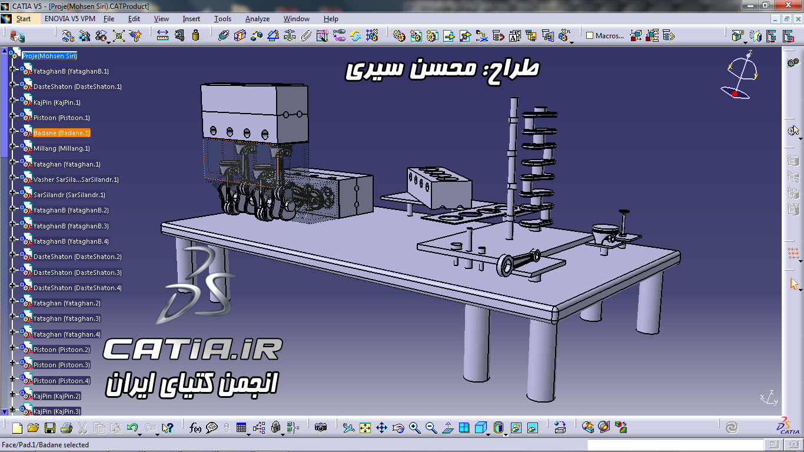The height and width of the screenshot is (452, 804).
Task: Open the Insert menu
Action: pyautogui.click(x=191, y=19)
